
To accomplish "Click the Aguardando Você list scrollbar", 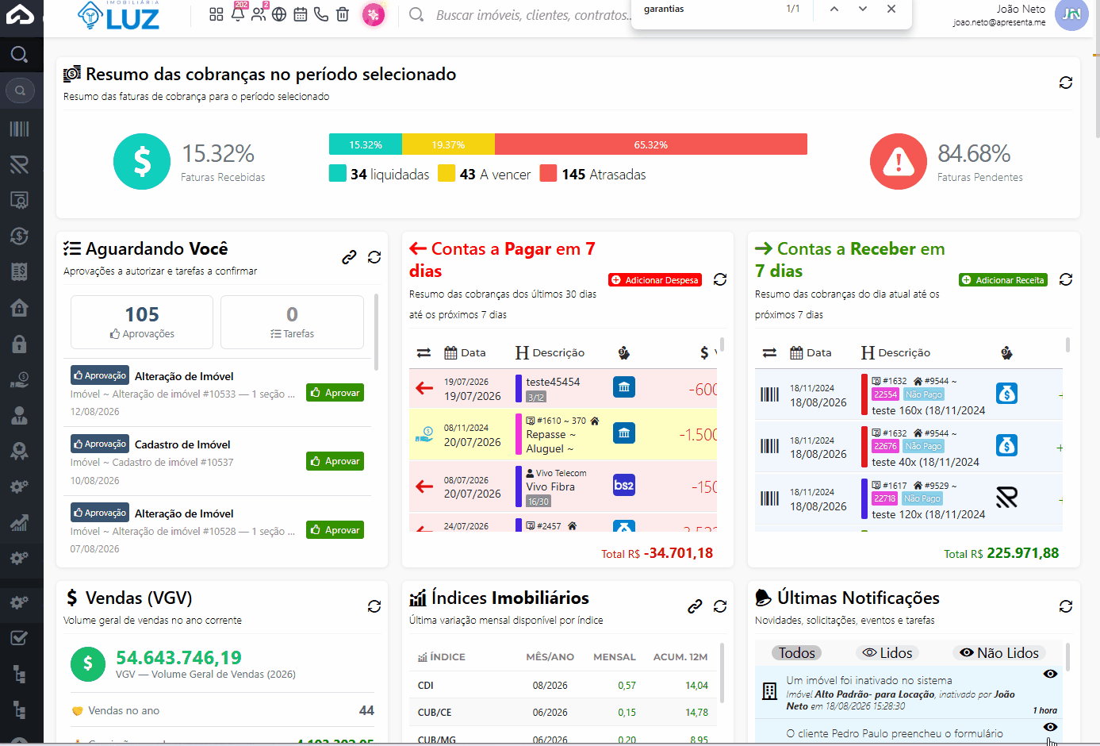I will coord(376,332).
